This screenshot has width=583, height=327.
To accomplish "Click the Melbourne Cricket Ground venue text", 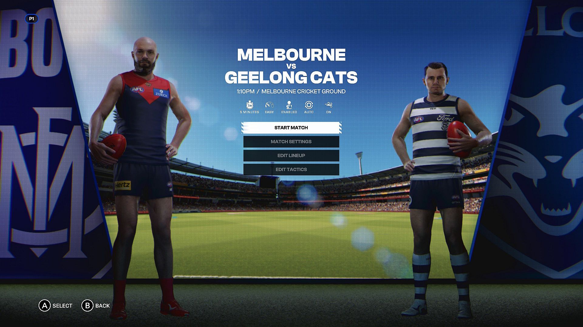I will click(303, 91).
